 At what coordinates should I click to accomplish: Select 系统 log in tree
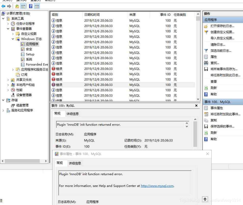tap(29, 59)
